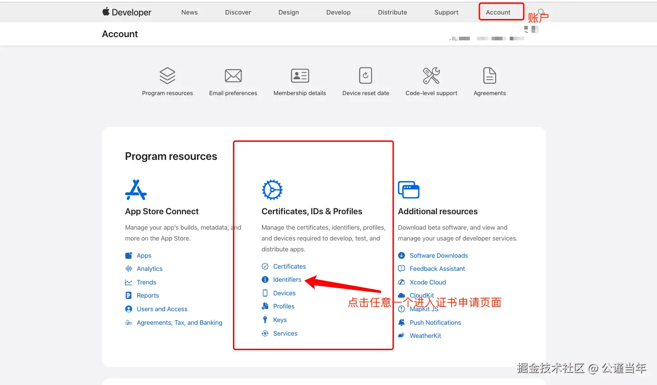Open the Analytics link
The height and width of the screenshot is (385, 657).
point(150,269)
